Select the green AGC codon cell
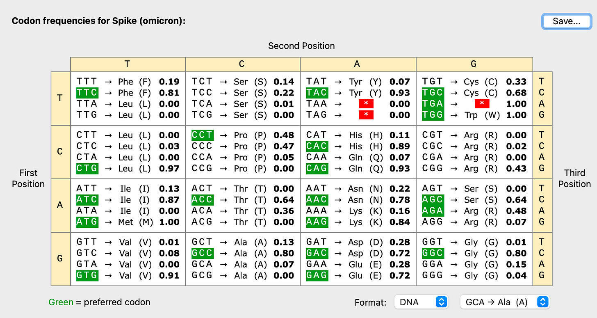The width and height of the screenshot is (597, 318). pos(432,199)
